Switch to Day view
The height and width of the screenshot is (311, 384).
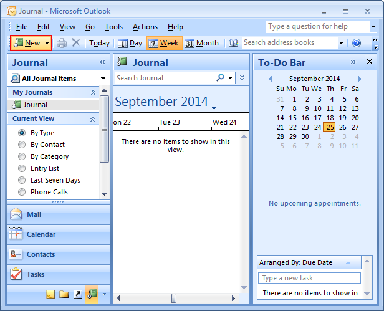(130, 43)
